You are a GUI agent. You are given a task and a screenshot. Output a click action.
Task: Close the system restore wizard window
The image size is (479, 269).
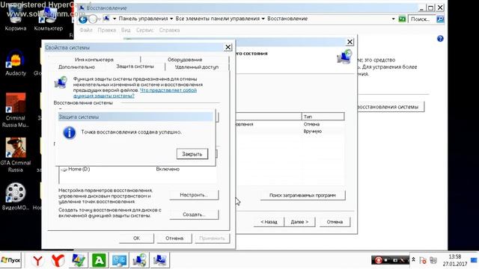click(x=350, y=42)
